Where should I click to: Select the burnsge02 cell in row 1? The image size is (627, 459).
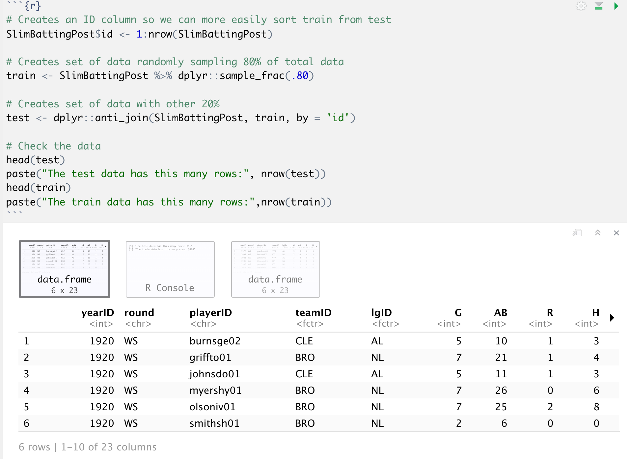point(215,341)
